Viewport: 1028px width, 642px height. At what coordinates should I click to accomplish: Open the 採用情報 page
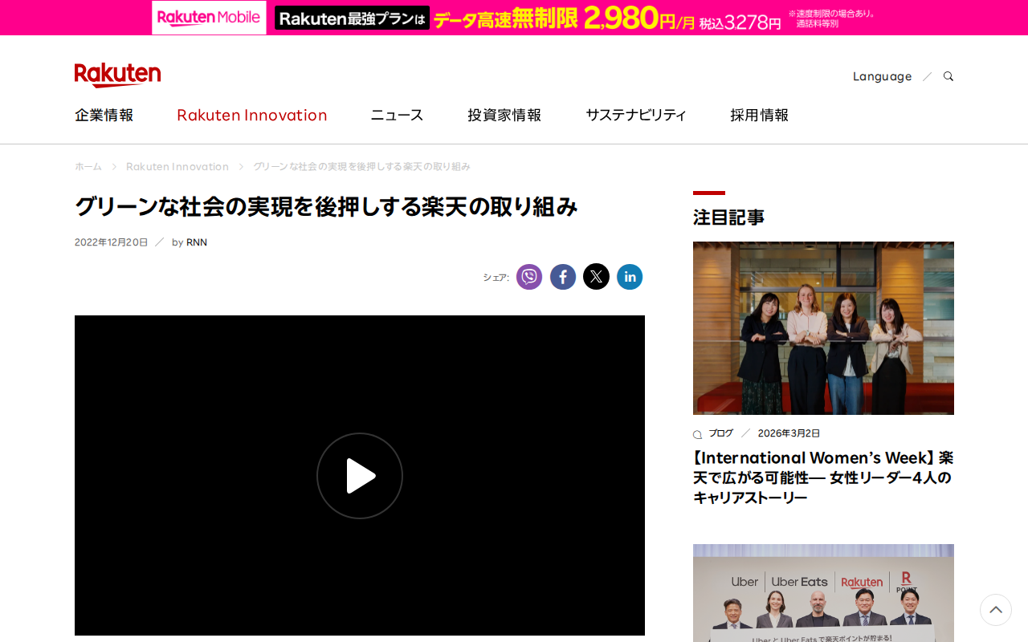click(759, 115)
